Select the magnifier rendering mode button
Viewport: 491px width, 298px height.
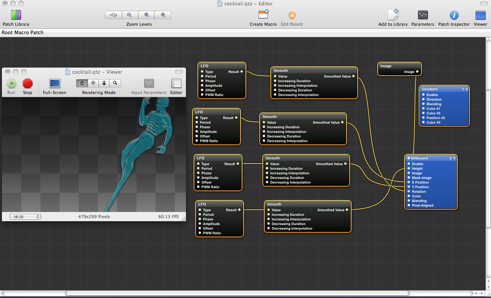tap(115, 83)
